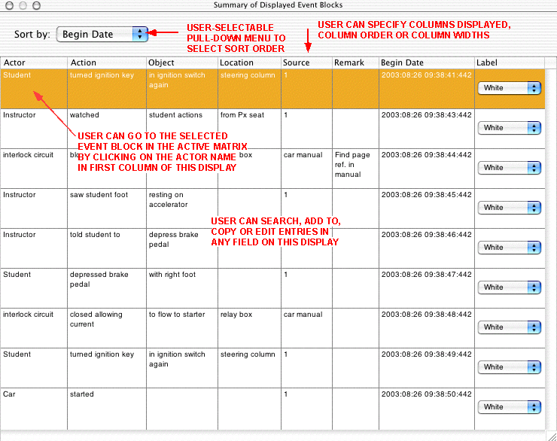
Task: Click Instructor actor in 'watched' row
Action: (34, 129)
